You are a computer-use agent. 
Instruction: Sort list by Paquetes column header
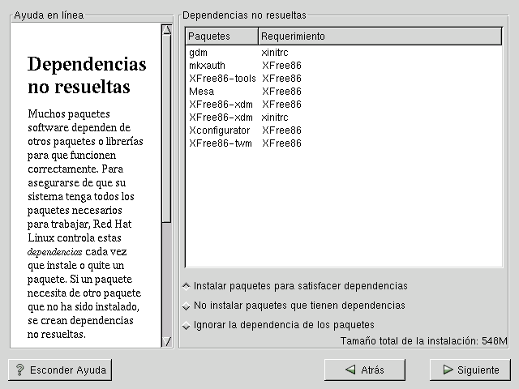[x=222, y=36]
